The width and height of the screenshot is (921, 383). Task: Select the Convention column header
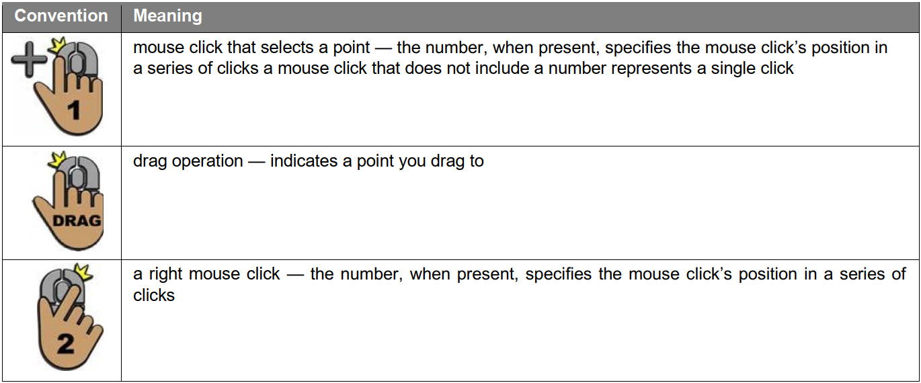pos(61,16)
